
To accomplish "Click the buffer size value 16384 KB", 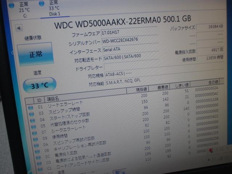I will click(x=210, y=27).
